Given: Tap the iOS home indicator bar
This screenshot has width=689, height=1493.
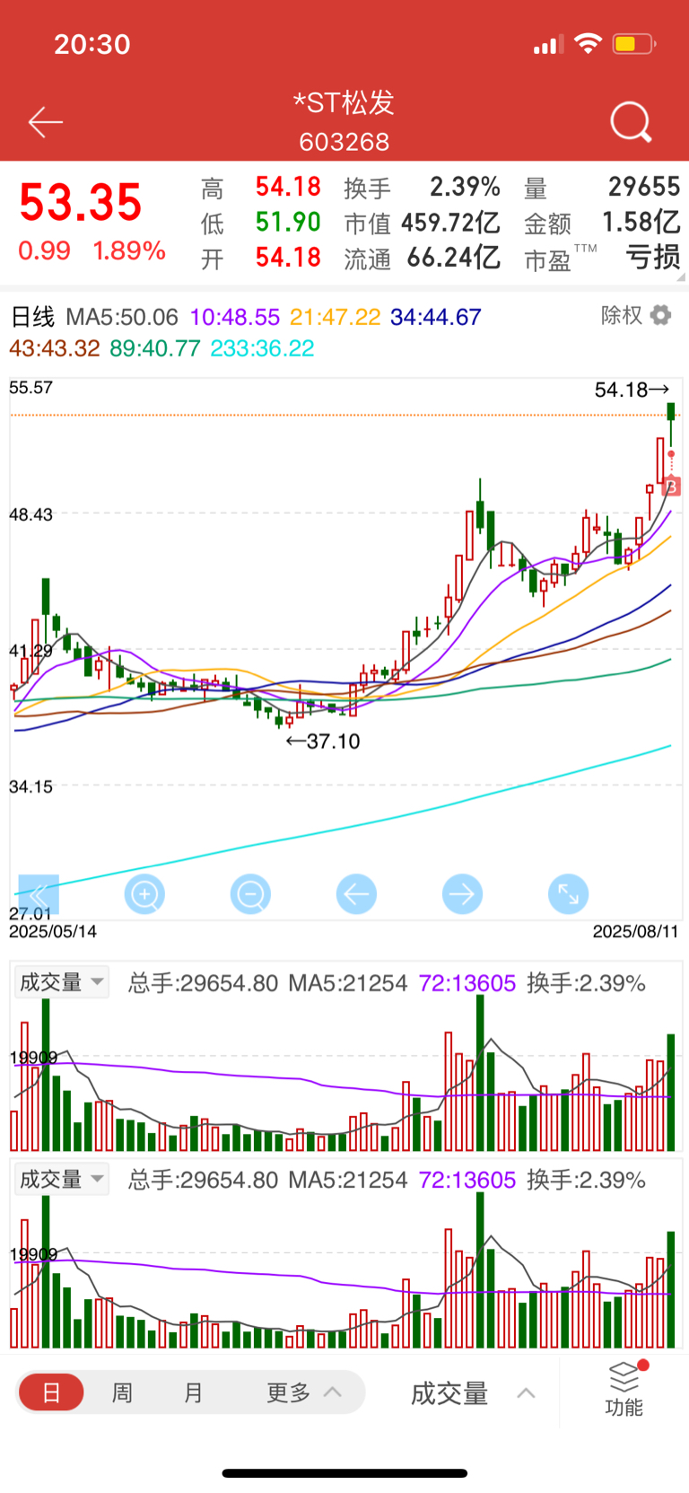Looking at the screenshot, I should [344, 1473].
